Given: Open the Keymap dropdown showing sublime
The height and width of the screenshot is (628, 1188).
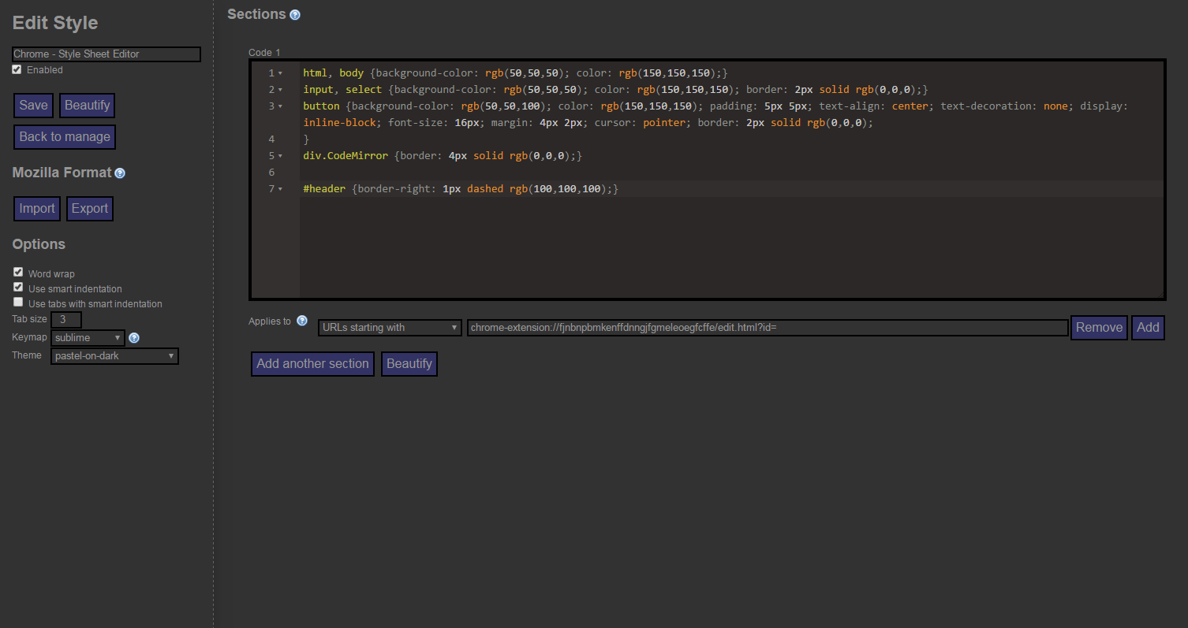Looking at the screenshot, I should click(87, 337).
